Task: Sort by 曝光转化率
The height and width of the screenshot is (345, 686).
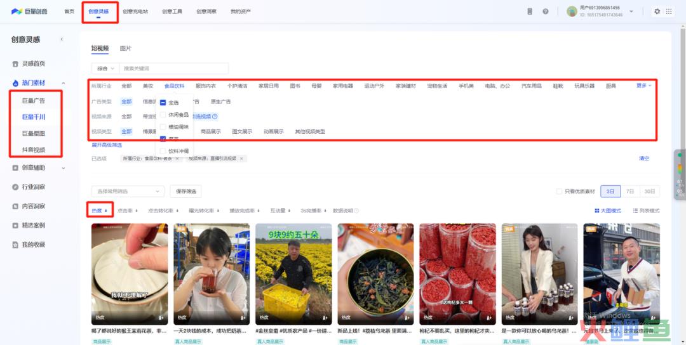Action: click(x=204, y=211)
